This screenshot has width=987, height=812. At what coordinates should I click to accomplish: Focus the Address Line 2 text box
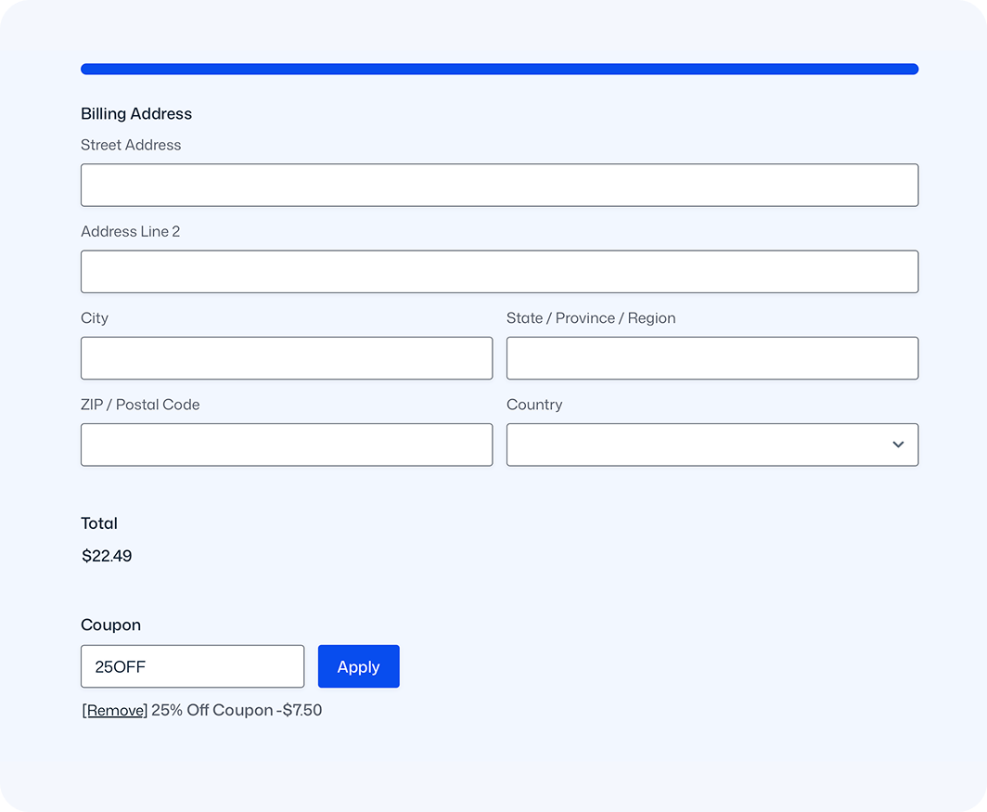[499, 272]
